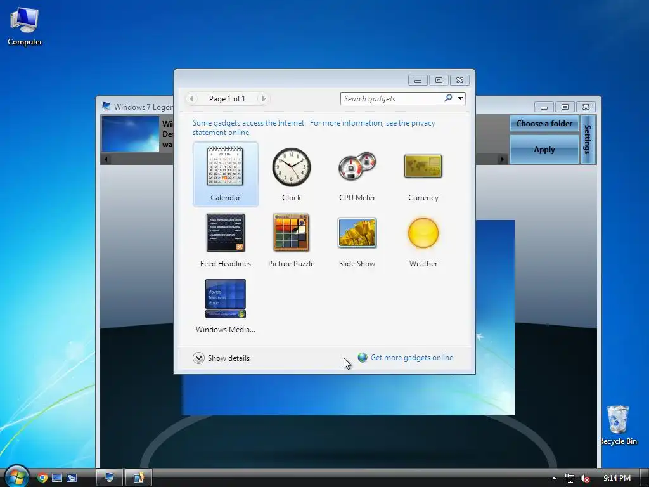Select the Clock gadget
Viewport: 649px width, 487px height.
(292, 174)
